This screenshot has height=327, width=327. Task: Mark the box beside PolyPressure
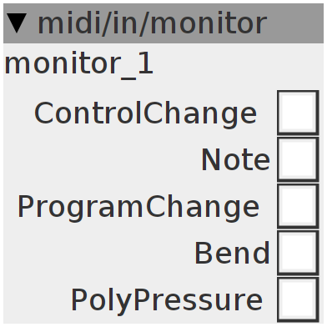coord(298,299)
